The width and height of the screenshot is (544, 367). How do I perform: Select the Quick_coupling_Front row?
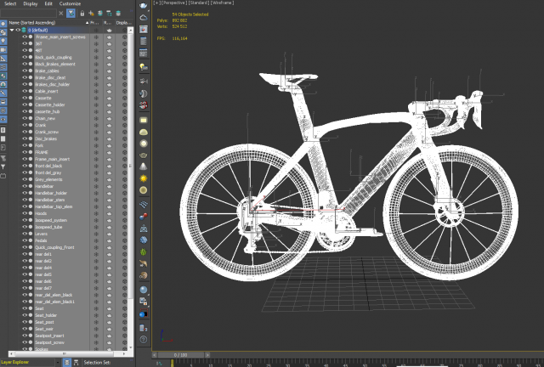click(x=54, y=247)
